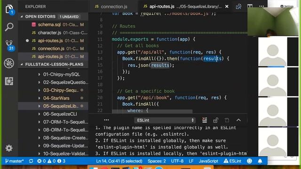Change indentation via Spaces: 2
The width and height of the screenshot is (301, 169).
pyautogui.click(x=157, y=161)
